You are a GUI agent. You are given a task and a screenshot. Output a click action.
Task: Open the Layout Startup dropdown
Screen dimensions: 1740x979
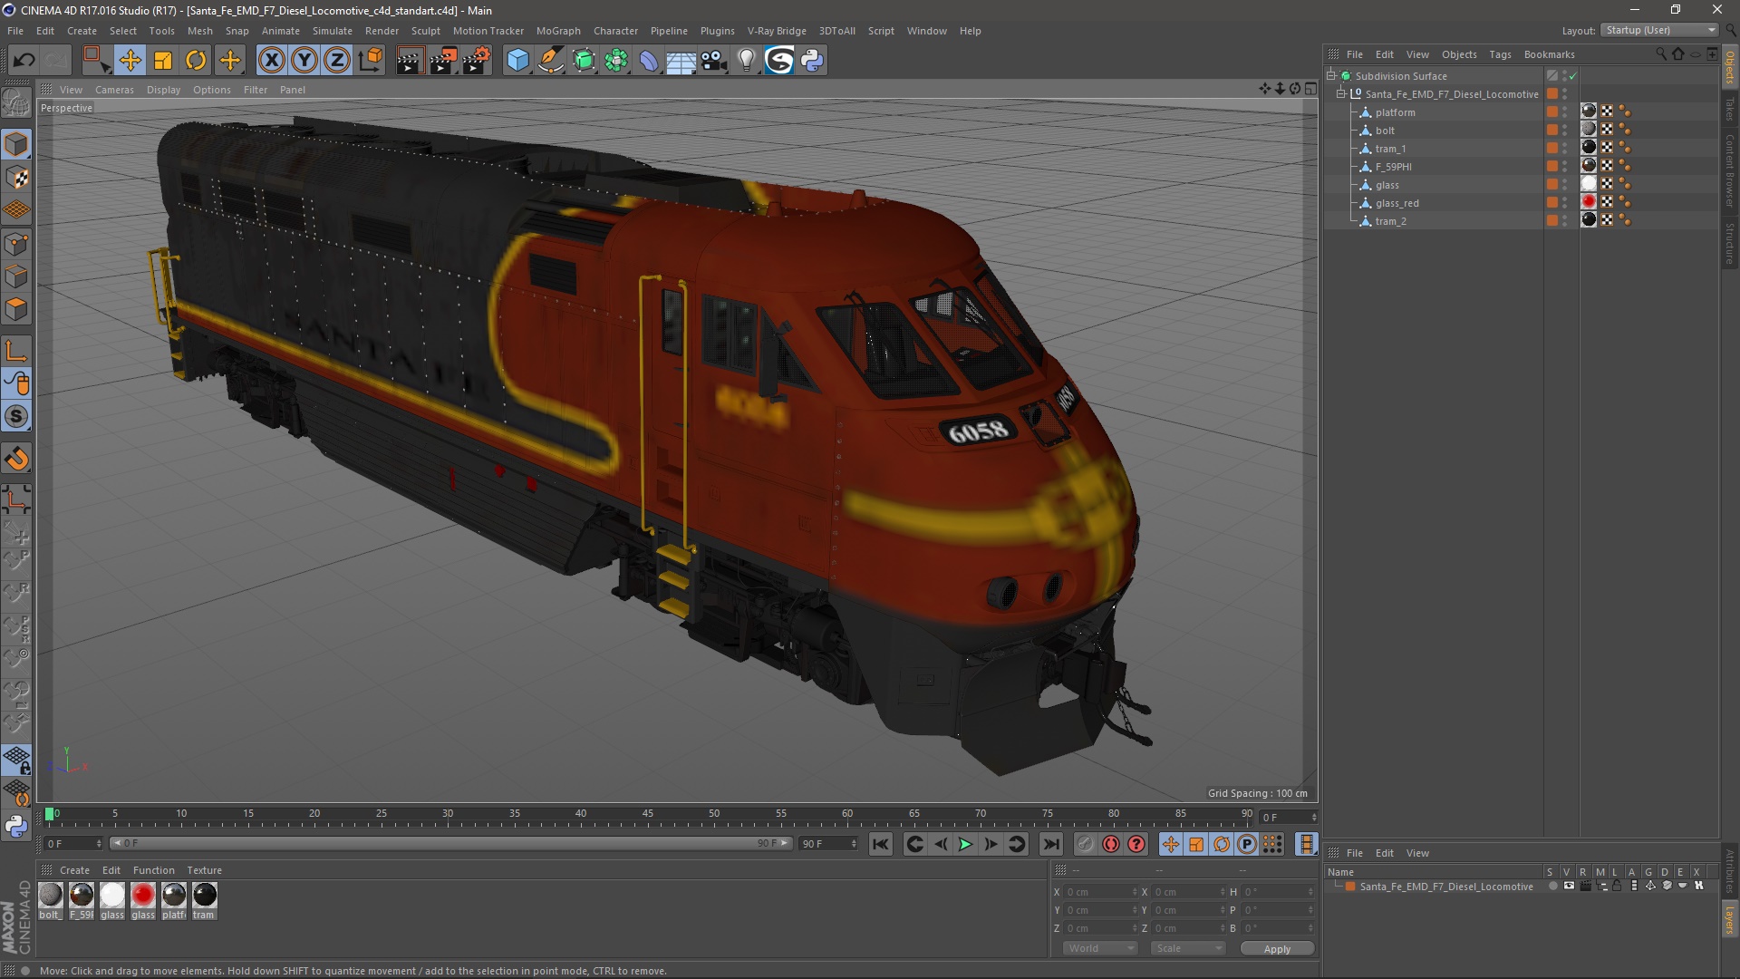click(x=1660, y=30)
